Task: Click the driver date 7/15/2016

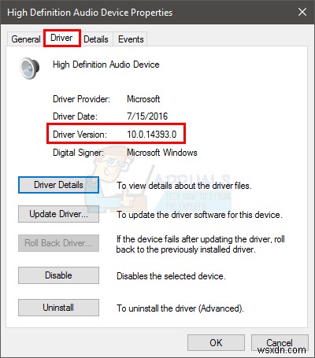Action: coord(147,116)
